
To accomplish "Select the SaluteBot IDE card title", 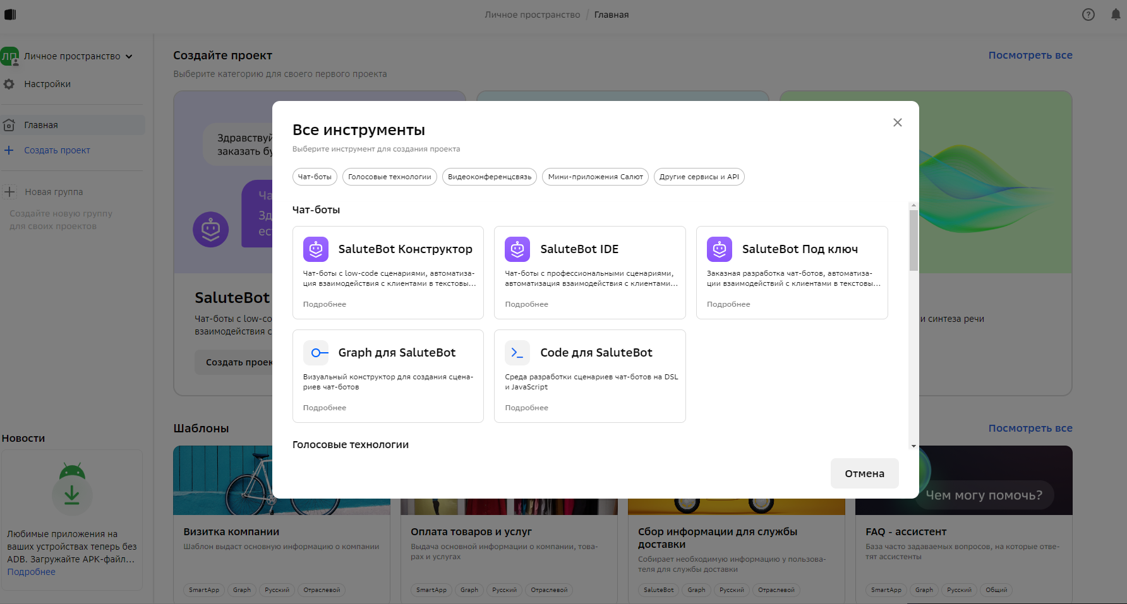I will (x=579, y=249).
